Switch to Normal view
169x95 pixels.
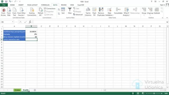tap(133, 93)
